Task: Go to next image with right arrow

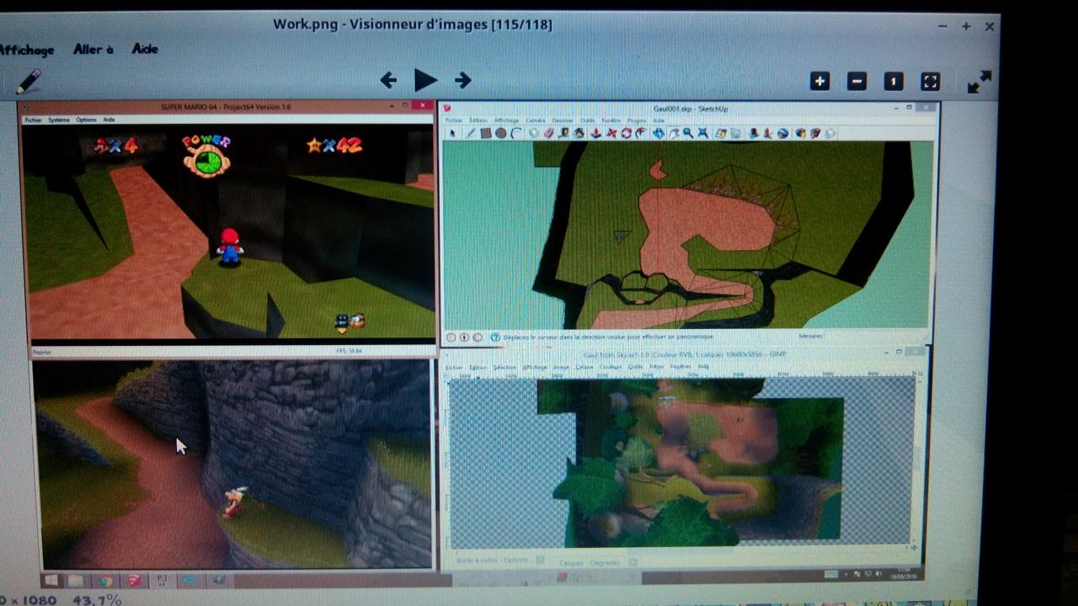Action: click(462, 81)
